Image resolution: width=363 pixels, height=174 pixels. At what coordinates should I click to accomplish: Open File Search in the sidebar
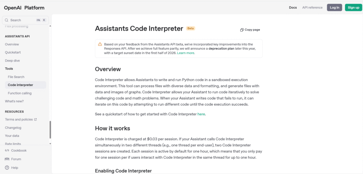tap(16, 77)
